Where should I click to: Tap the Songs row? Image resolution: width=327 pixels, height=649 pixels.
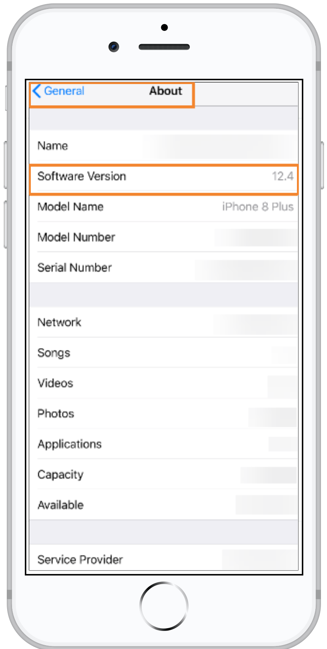point(163,353)
